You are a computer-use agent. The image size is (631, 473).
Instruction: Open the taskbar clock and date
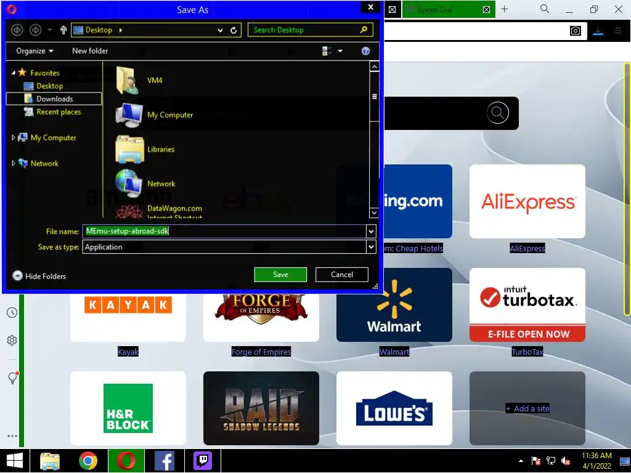coord(596,461)
